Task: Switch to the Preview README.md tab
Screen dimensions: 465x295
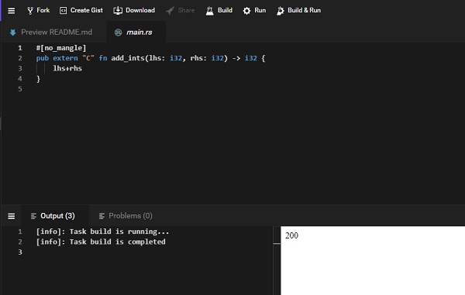Action: [x=51, y=32]
